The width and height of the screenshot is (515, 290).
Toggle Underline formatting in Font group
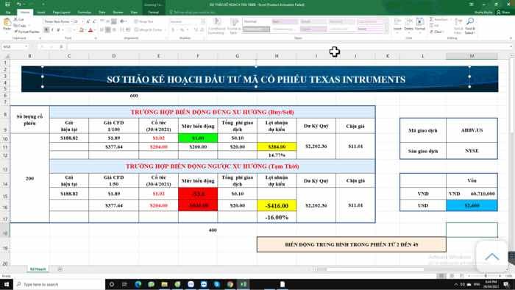[x=58, y=30]
